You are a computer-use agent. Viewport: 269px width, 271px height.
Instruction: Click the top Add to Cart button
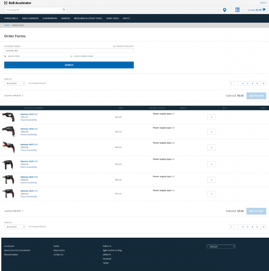256,96
